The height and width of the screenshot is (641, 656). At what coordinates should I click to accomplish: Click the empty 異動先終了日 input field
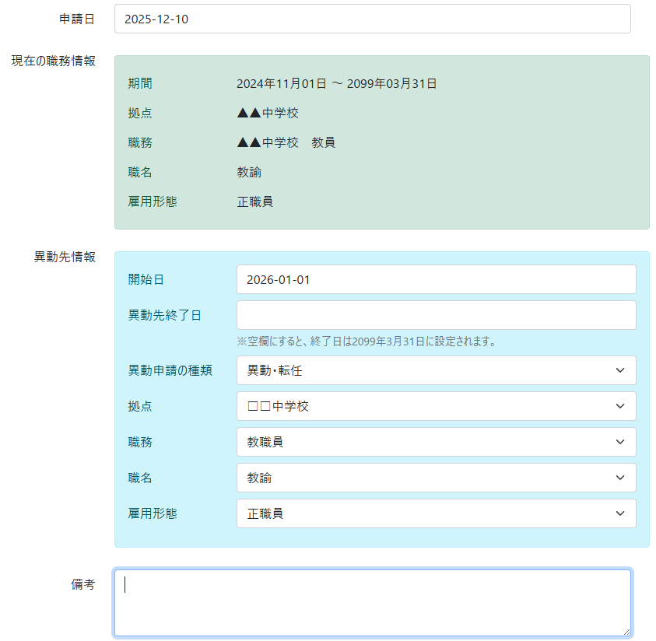436,315
